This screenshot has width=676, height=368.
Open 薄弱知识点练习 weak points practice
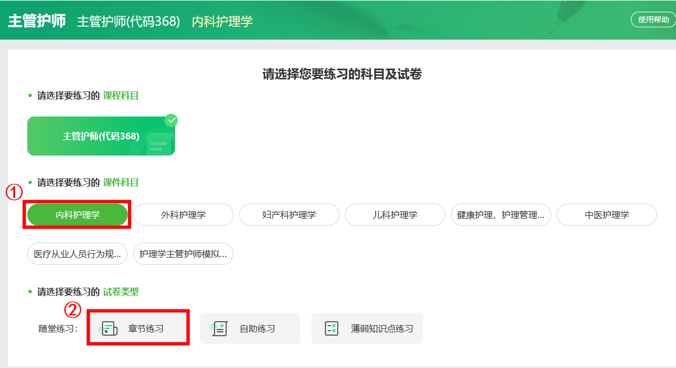(x=382, y=328)
